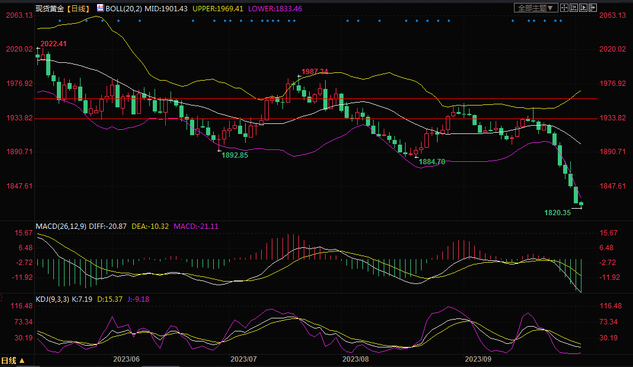633x367 pixels.
Task: Select the MACD(26,12,9) indicator label
Action: pos(59,226)
